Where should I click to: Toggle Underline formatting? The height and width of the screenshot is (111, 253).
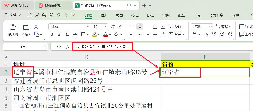[x=67, y=34]
